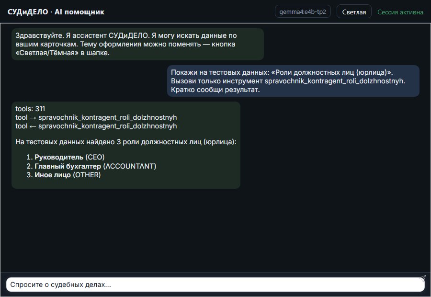Click the paper plane send icon

click(x=422, y=278)
